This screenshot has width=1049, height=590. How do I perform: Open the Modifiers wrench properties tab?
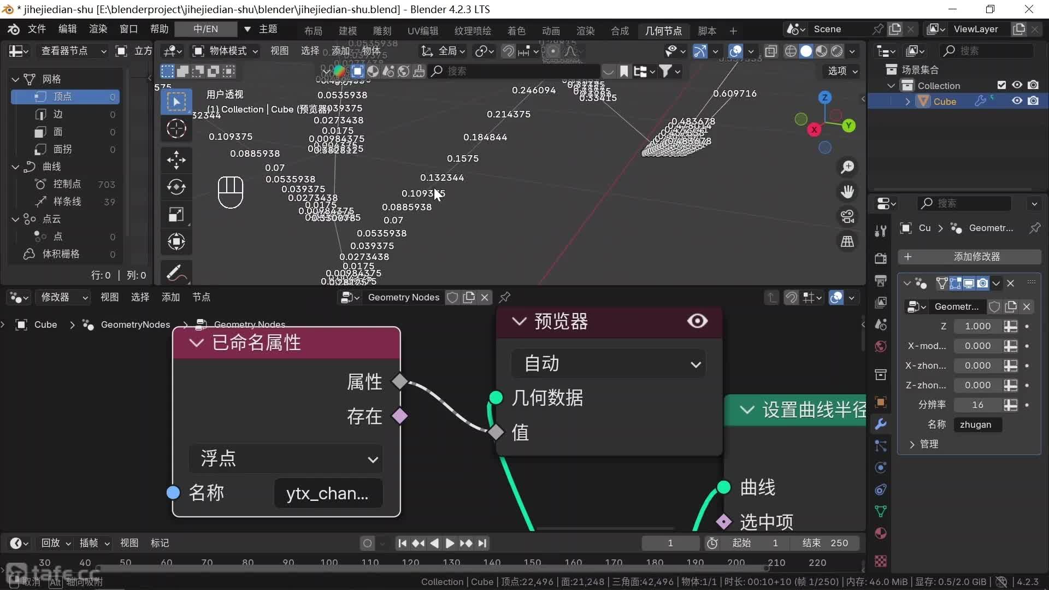[x=880, y=424]
